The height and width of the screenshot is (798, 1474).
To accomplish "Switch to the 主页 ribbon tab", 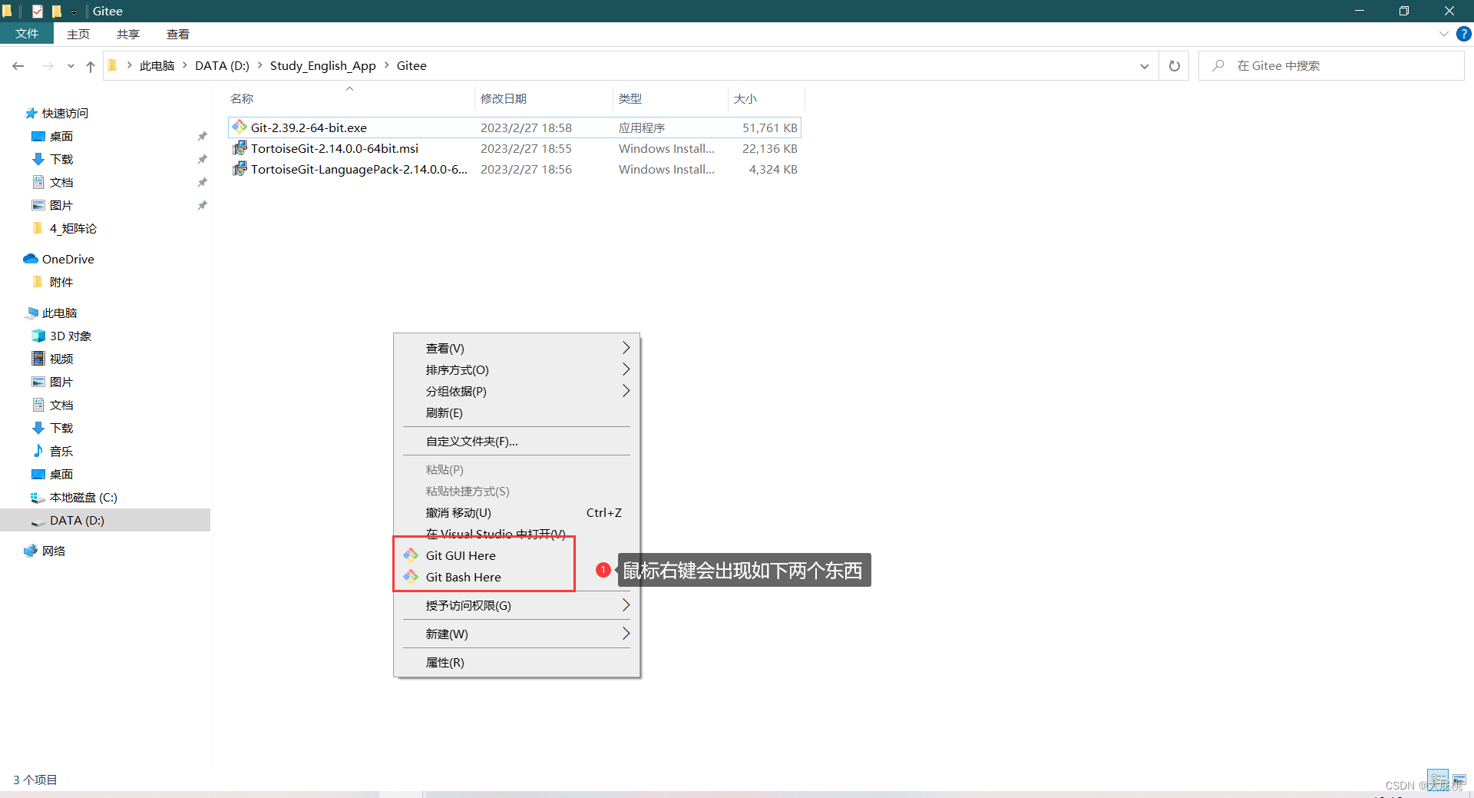I will [x=78, y=34].
